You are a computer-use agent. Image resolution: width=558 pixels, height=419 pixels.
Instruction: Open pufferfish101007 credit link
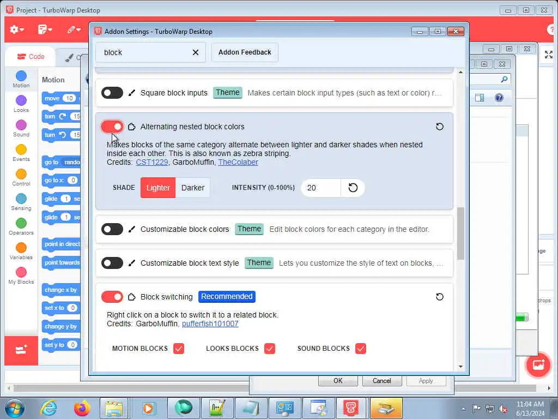[210, 324]
